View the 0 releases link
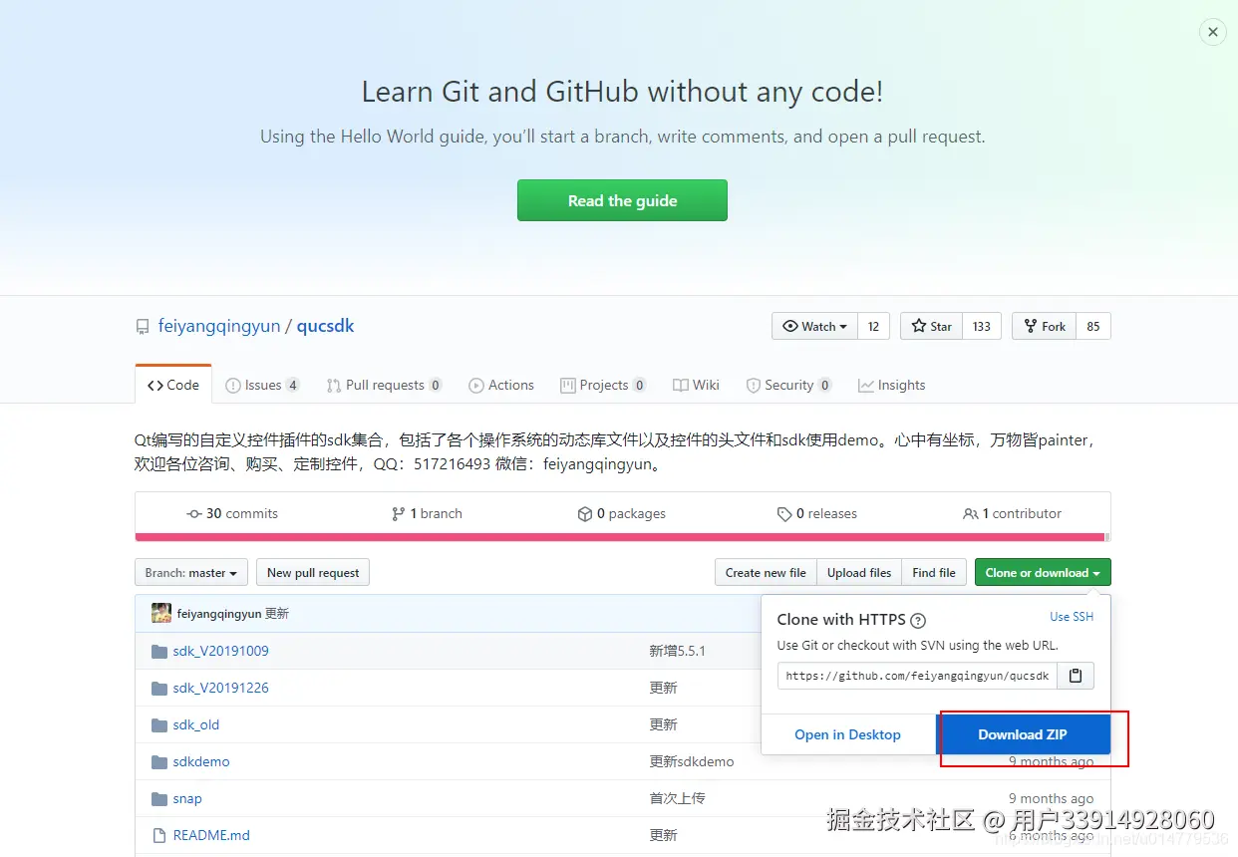This screenshot has height=857, width=1238. click(817, 513)
